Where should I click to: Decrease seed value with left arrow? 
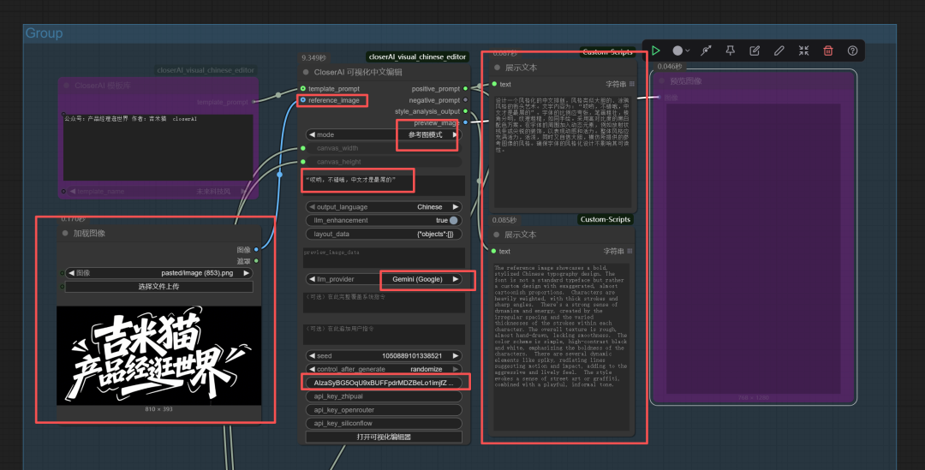click(312, 355)
